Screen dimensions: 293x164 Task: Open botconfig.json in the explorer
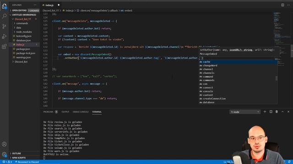[x=24, y=36]
